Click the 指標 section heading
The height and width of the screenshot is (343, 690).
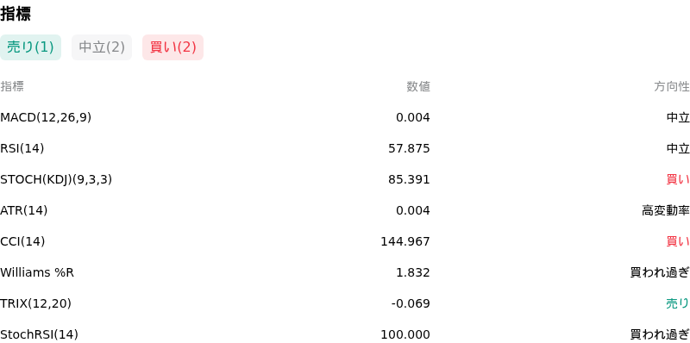click(16, 14)
